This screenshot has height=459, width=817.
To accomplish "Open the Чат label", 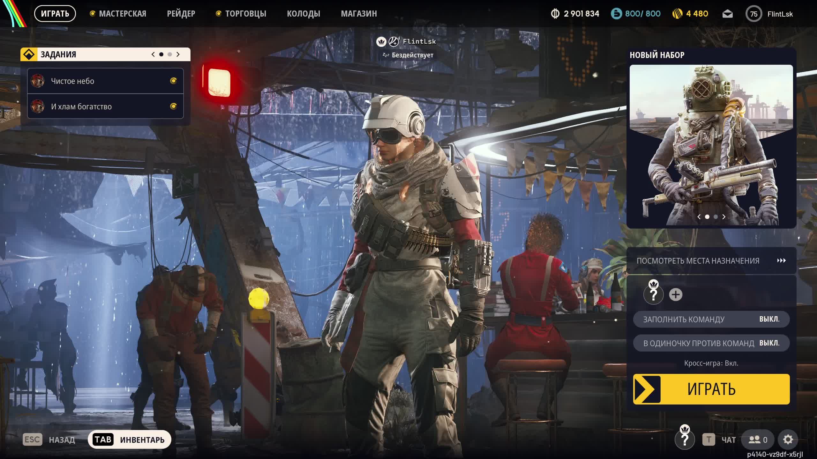I will [x=729, y=440].
